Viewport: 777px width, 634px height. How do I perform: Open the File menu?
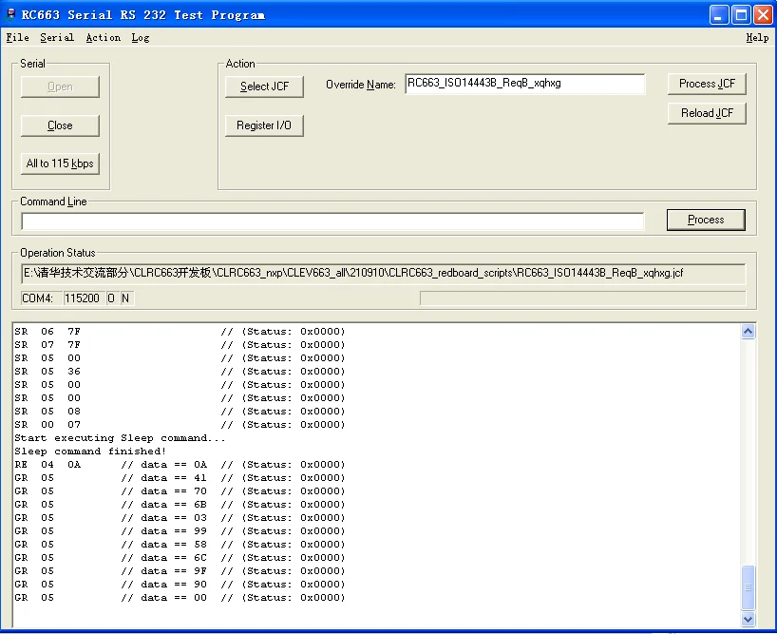click(17, 38)
